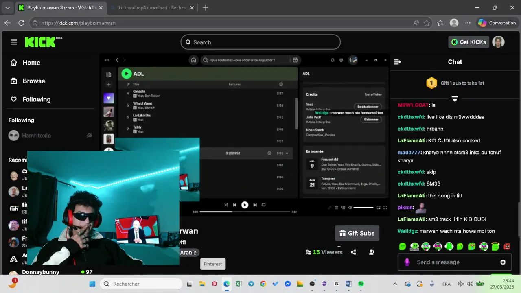Viewport: 521px width, 293px height.
Task: Switch to the Playboimarwan Stream tab
Action: 61,7
